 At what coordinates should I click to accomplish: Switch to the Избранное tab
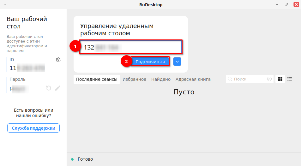click(134, 79)
